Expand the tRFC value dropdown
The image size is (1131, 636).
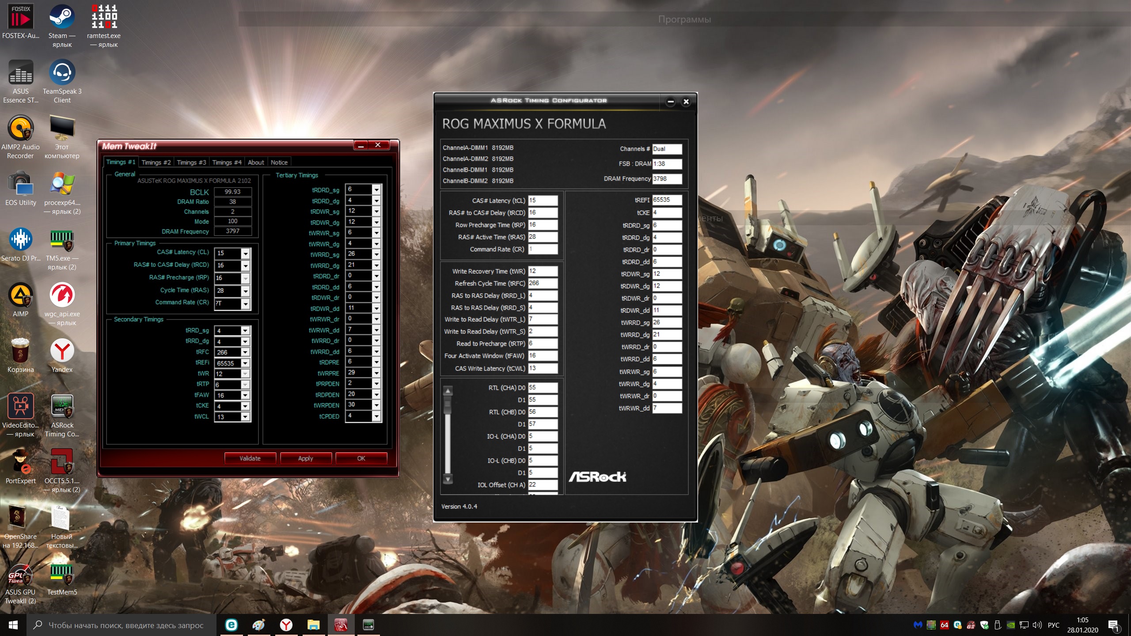pos(245,352)
